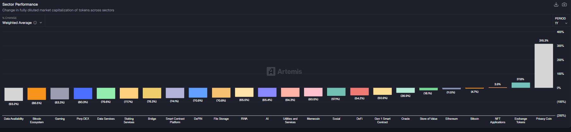Click the Exchange Tokens teal bar

(x=520, y=85)
